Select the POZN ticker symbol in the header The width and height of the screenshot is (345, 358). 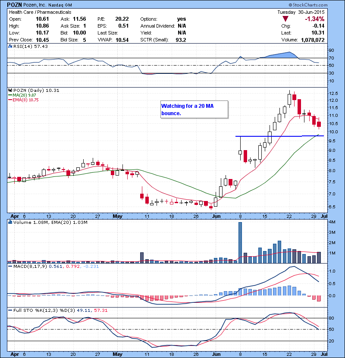point(14,5)
